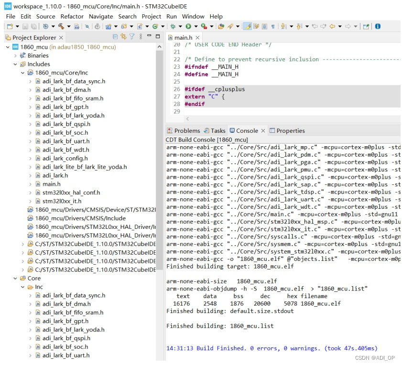This screenshot has width=402, height=365.
Task: Click the Back navigation yellow arrow
Action: [332, 26]
